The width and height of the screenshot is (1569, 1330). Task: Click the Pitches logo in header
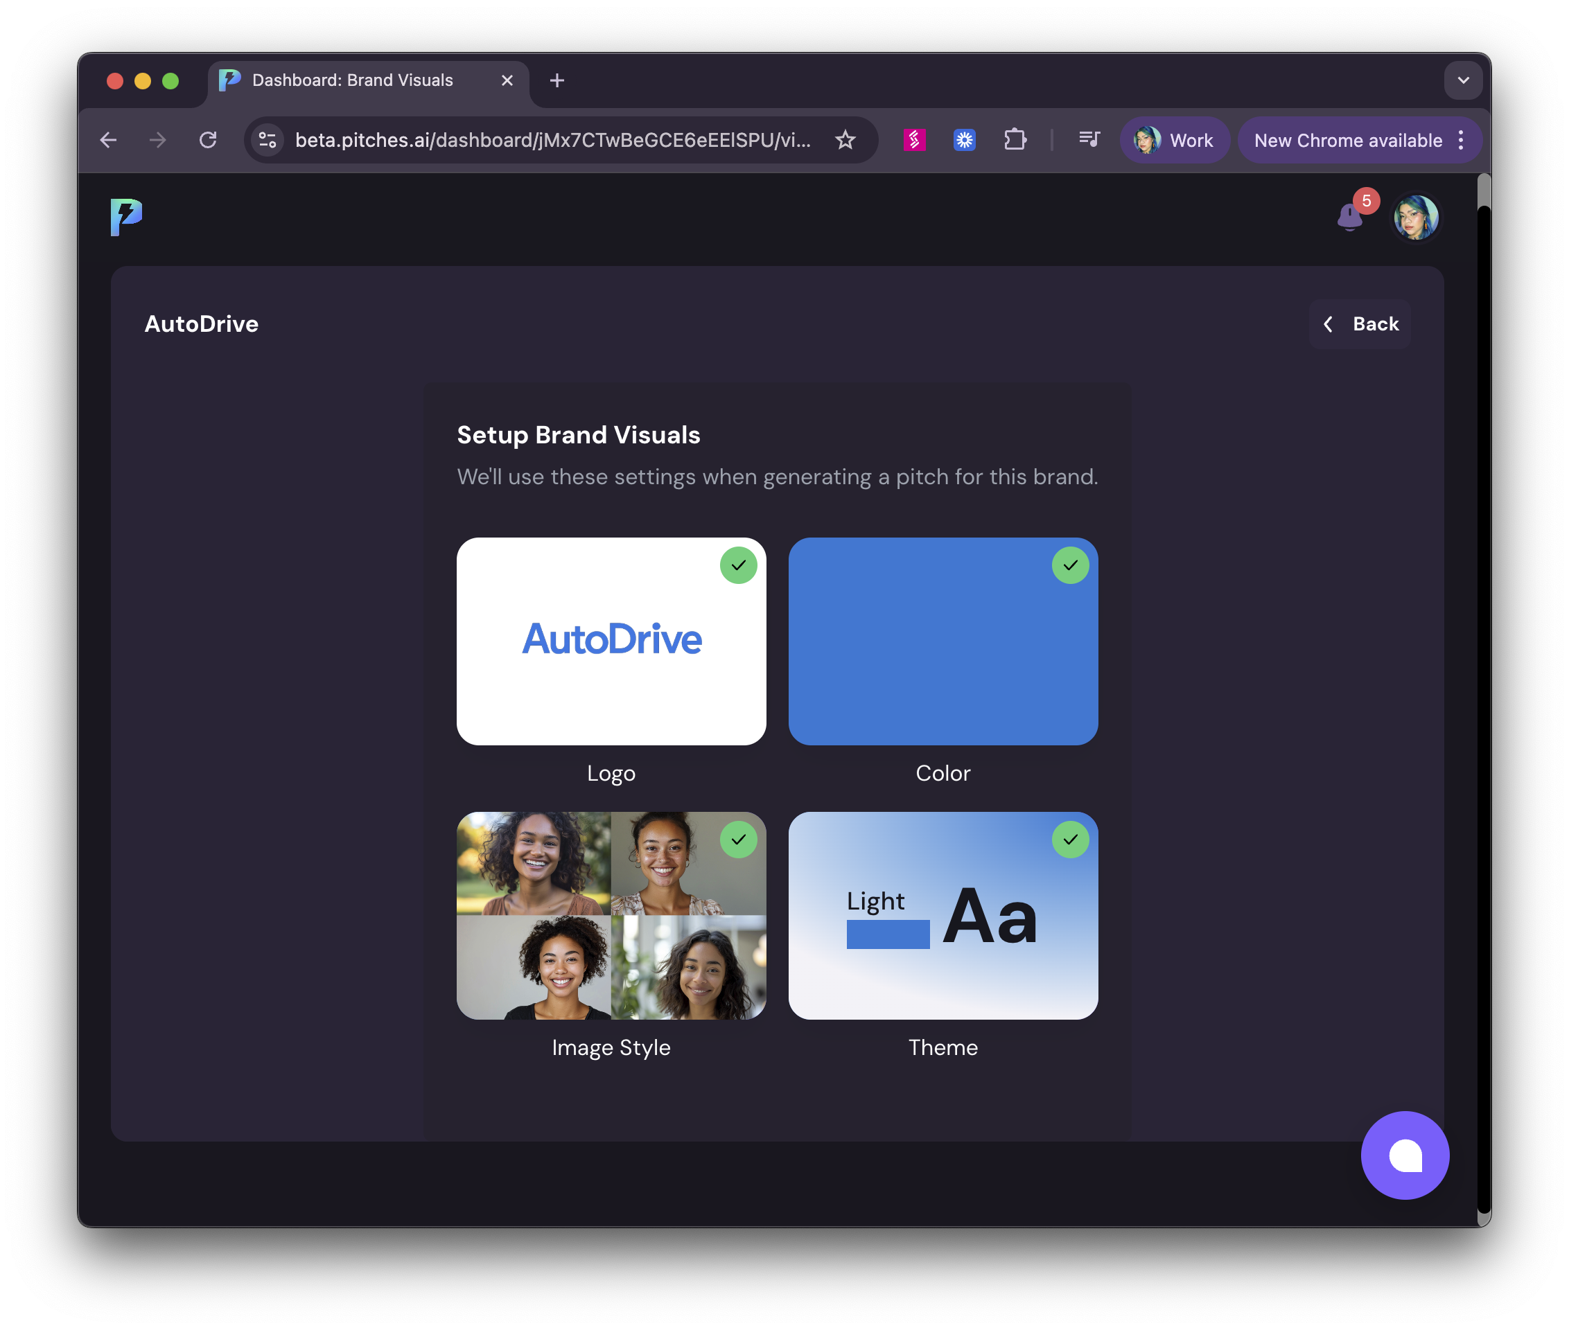tap(126, 218)
